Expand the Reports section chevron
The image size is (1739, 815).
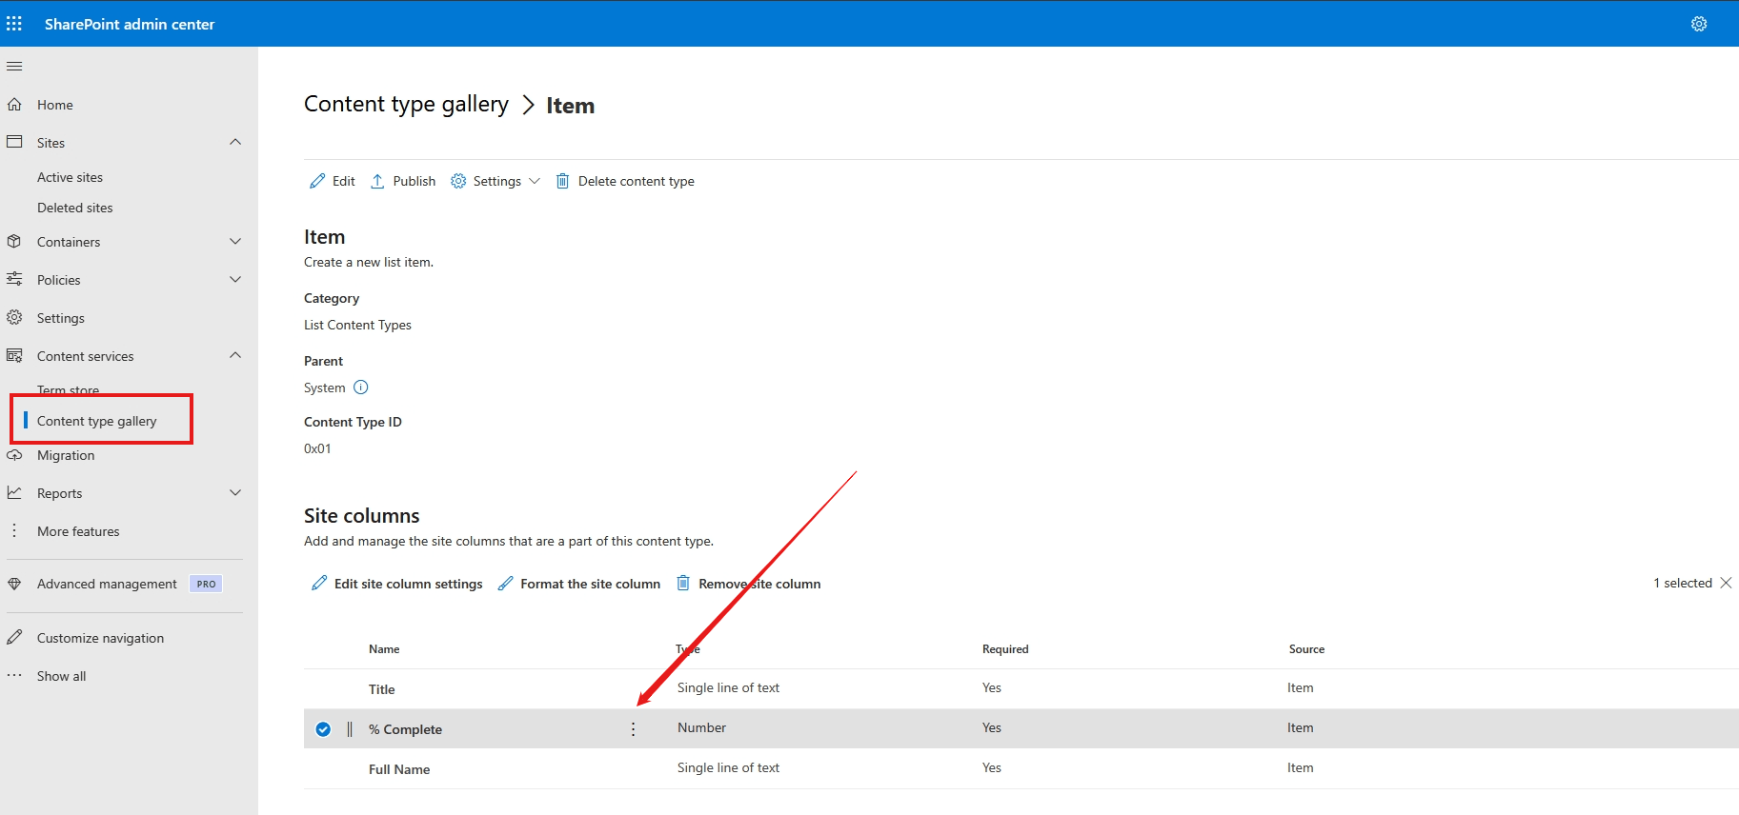pos(235,492)
